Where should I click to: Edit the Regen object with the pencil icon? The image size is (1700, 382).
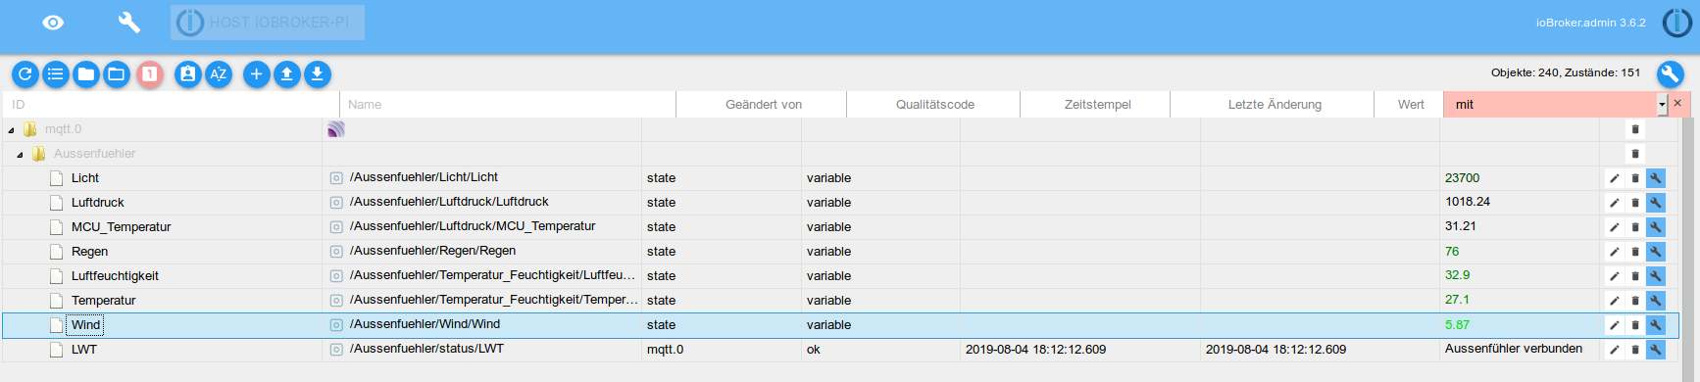click(1615, 252)
